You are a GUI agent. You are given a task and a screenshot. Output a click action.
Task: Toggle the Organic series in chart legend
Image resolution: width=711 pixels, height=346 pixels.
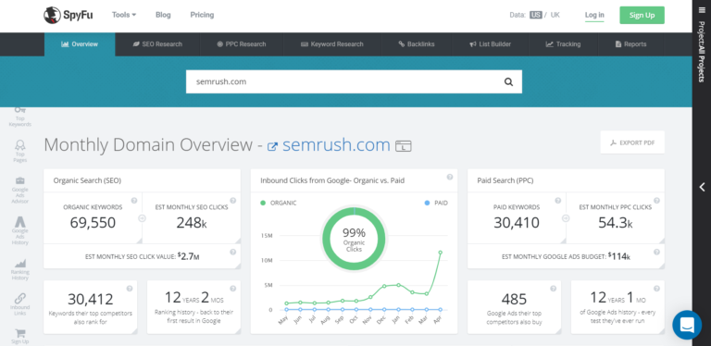279,203
